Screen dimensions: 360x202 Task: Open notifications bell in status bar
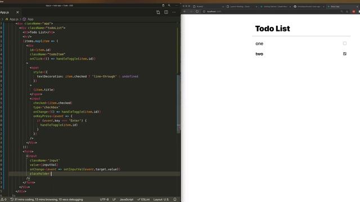[x=175, y=200]
